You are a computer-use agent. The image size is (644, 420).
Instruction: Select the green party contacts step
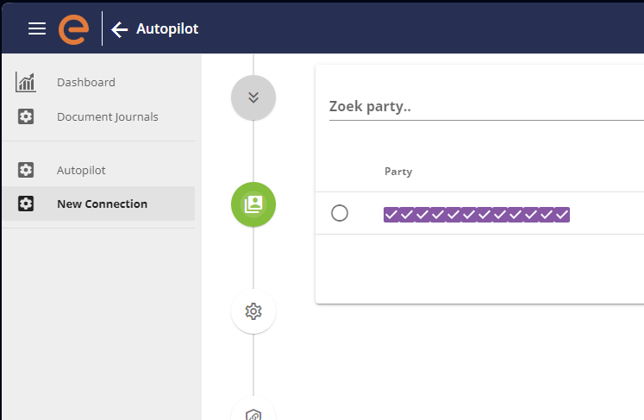pyautogui.click(x=253, y=204)
